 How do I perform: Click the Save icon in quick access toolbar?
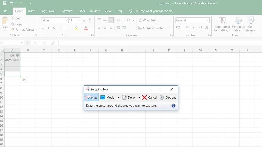coord(5,3)
